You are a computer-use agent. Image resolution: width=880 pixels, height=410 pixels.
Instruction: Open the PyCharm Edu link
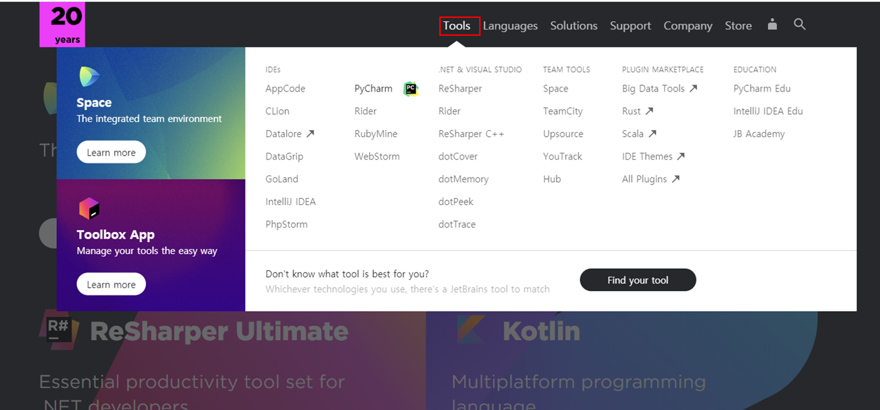(x=762, y=89)
